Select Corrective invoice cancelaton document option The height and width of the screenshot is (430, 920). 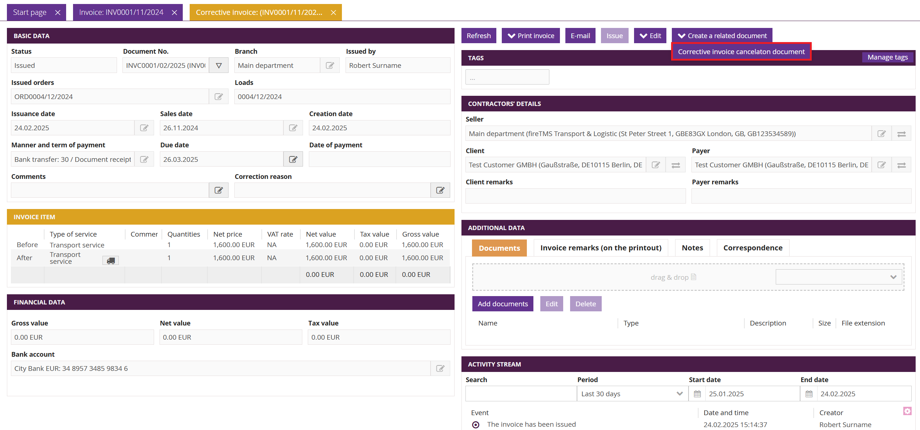click(x=741, y=52)
